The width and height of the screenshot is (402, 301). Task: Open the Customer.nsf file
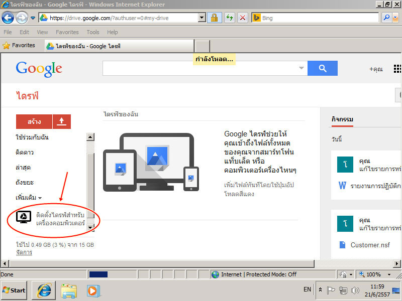(x=370, y=245)
